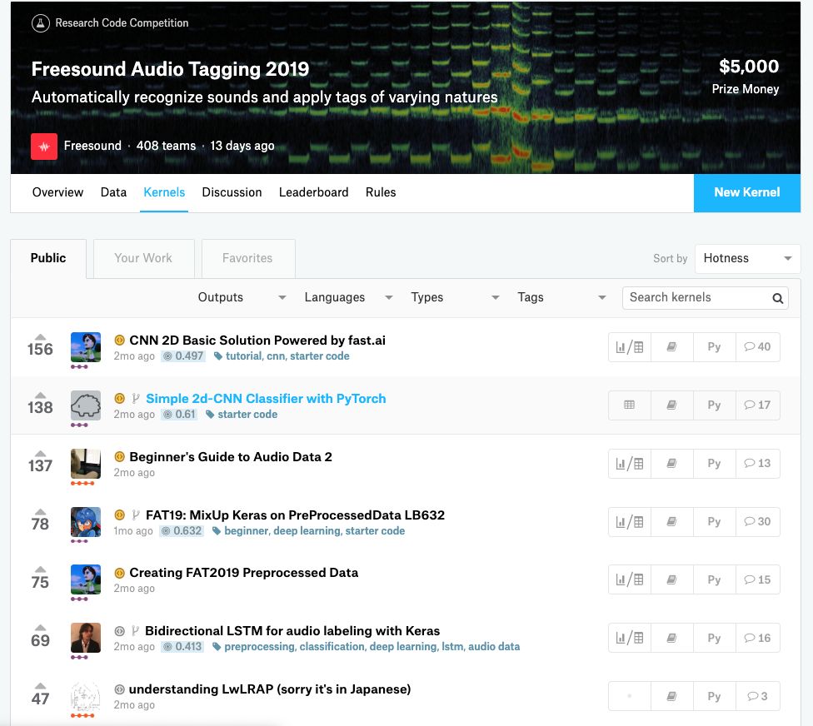Open notebook icon for FAT19 MixUp Keras kernel
Viewport: 813px width, 726px height.
[x=672, y=522]
